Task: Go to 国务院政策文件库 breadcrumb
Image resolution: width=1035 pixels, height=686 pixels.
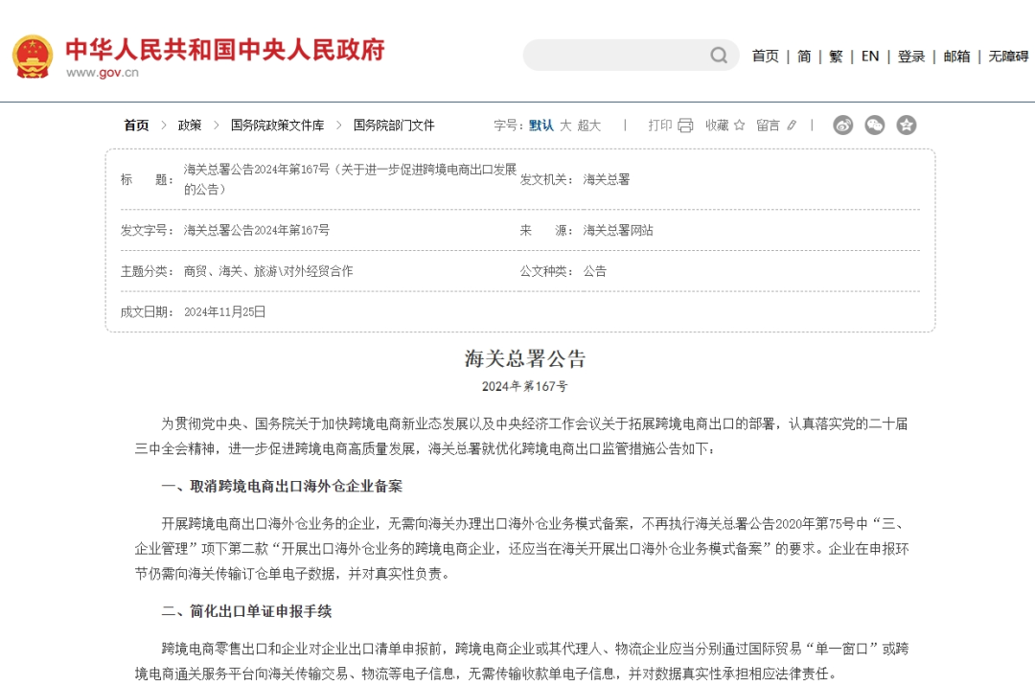Action: (277, 126)
